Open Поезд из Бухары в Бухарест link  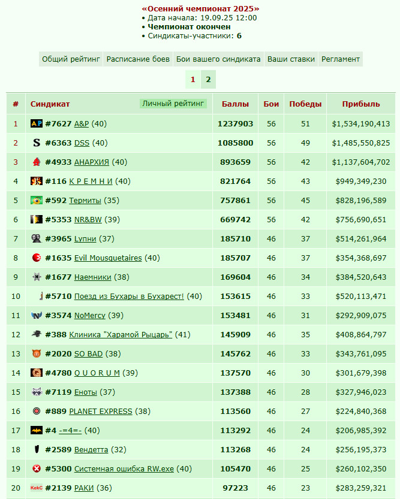click(x=129, y=297)
